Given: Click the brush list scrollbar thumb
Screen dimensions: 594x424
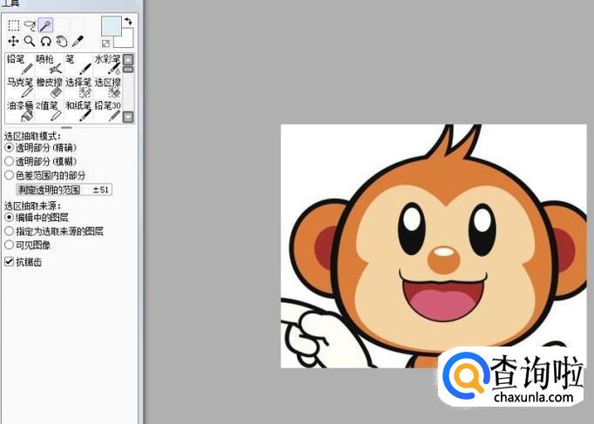Looking at the screenshot, I should pos(128,70).
